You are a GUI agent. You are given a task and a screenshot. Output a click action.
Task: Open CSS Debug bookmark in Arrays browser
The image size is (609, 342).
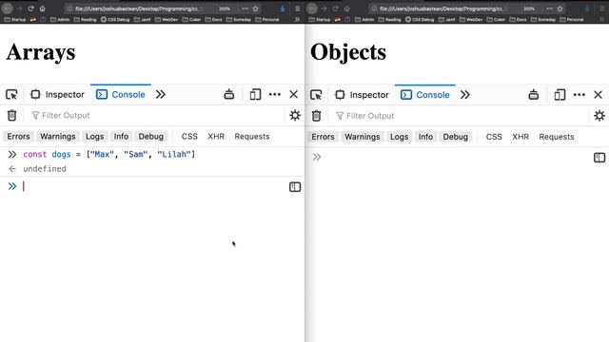[115, 19]
